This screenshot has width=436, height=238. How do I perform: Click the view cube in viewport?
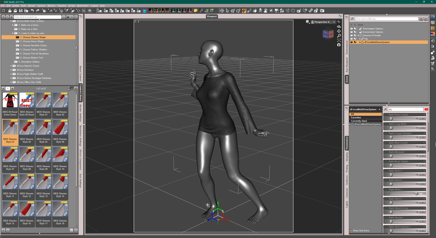pyautogui.click(x=329, y=34)
